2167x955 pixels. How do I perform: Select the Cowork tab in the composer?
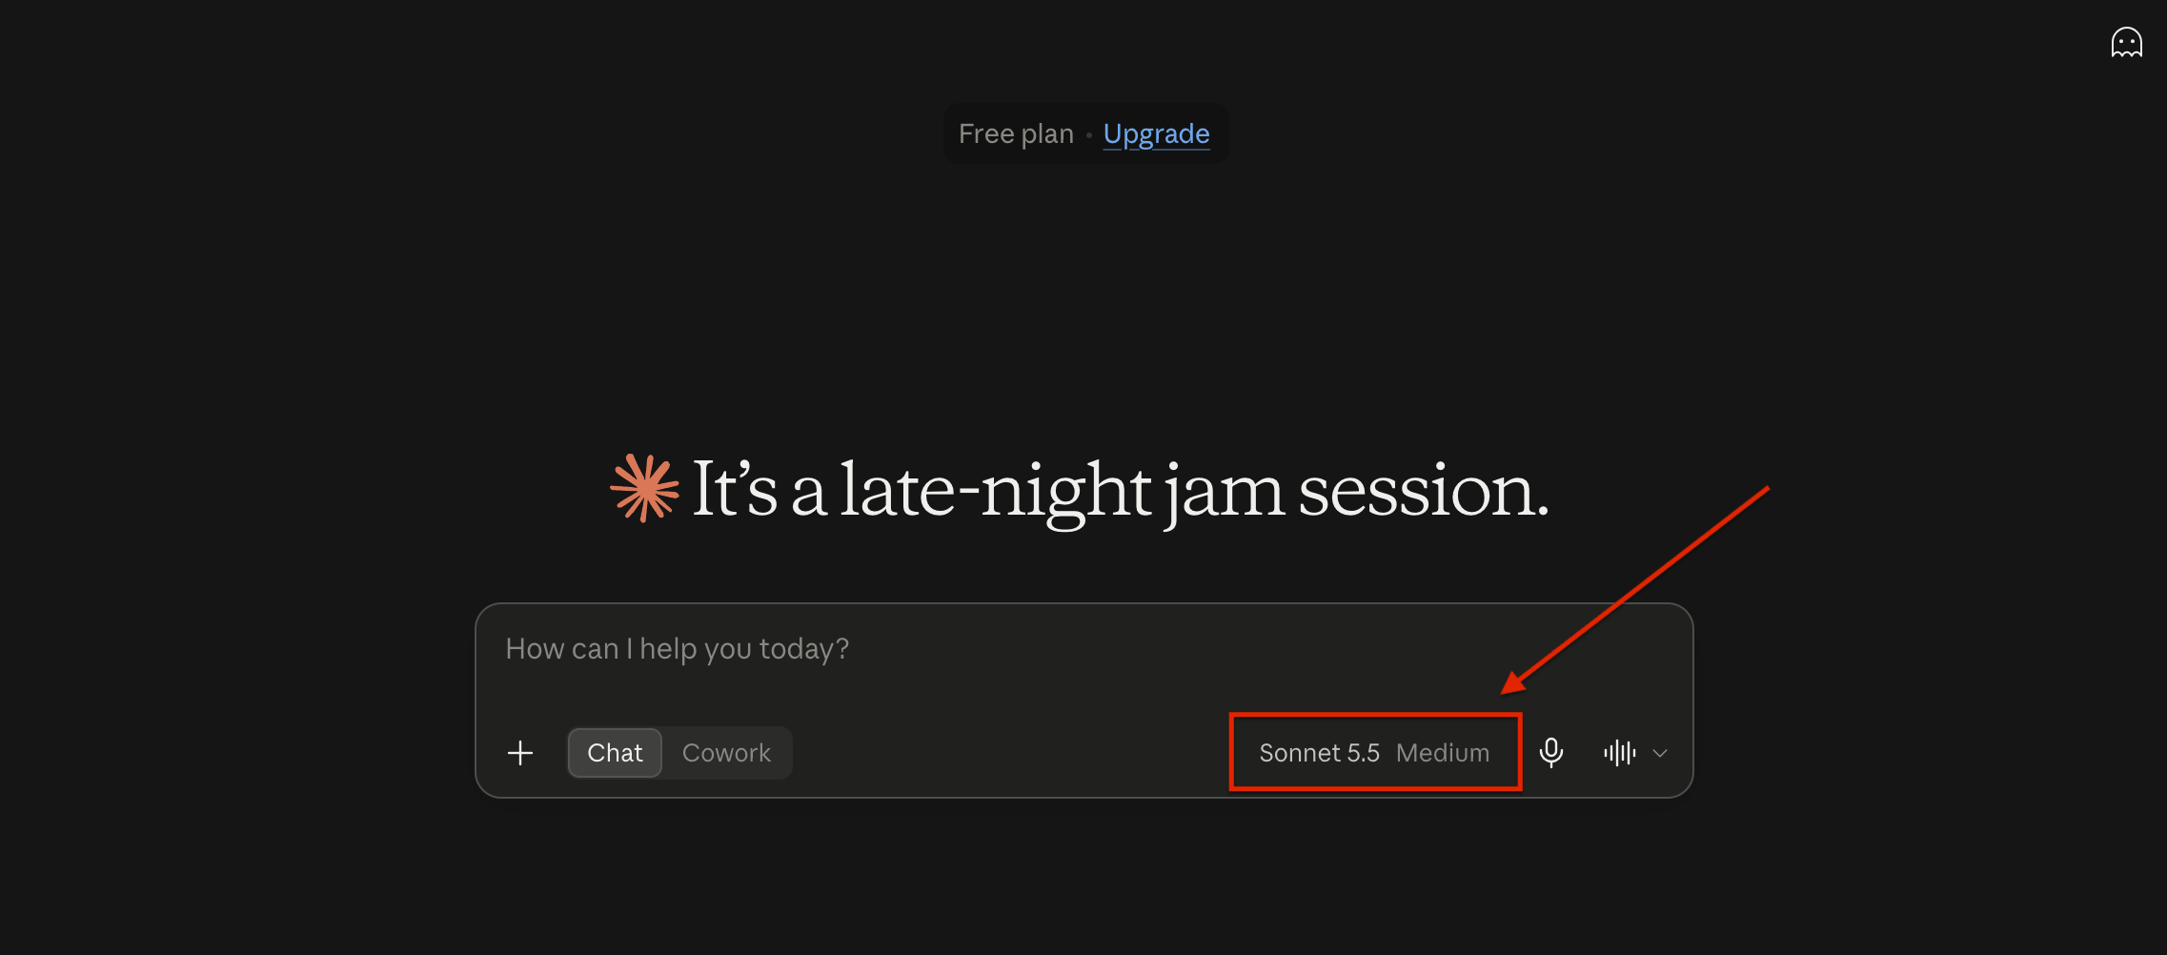726,753
